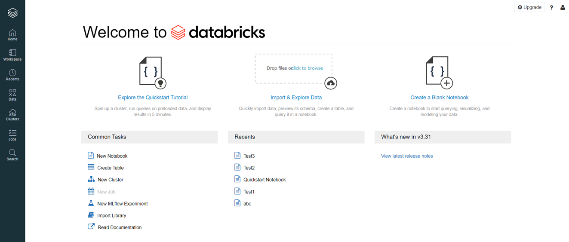Open Explore the Quickstart Tutorial link

click(153, 98)
